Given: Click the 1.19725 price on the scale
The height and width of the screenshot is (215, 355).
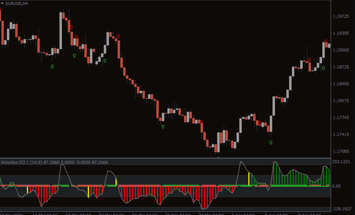Looking at the screenshot, I should click(x=341, y=17).
